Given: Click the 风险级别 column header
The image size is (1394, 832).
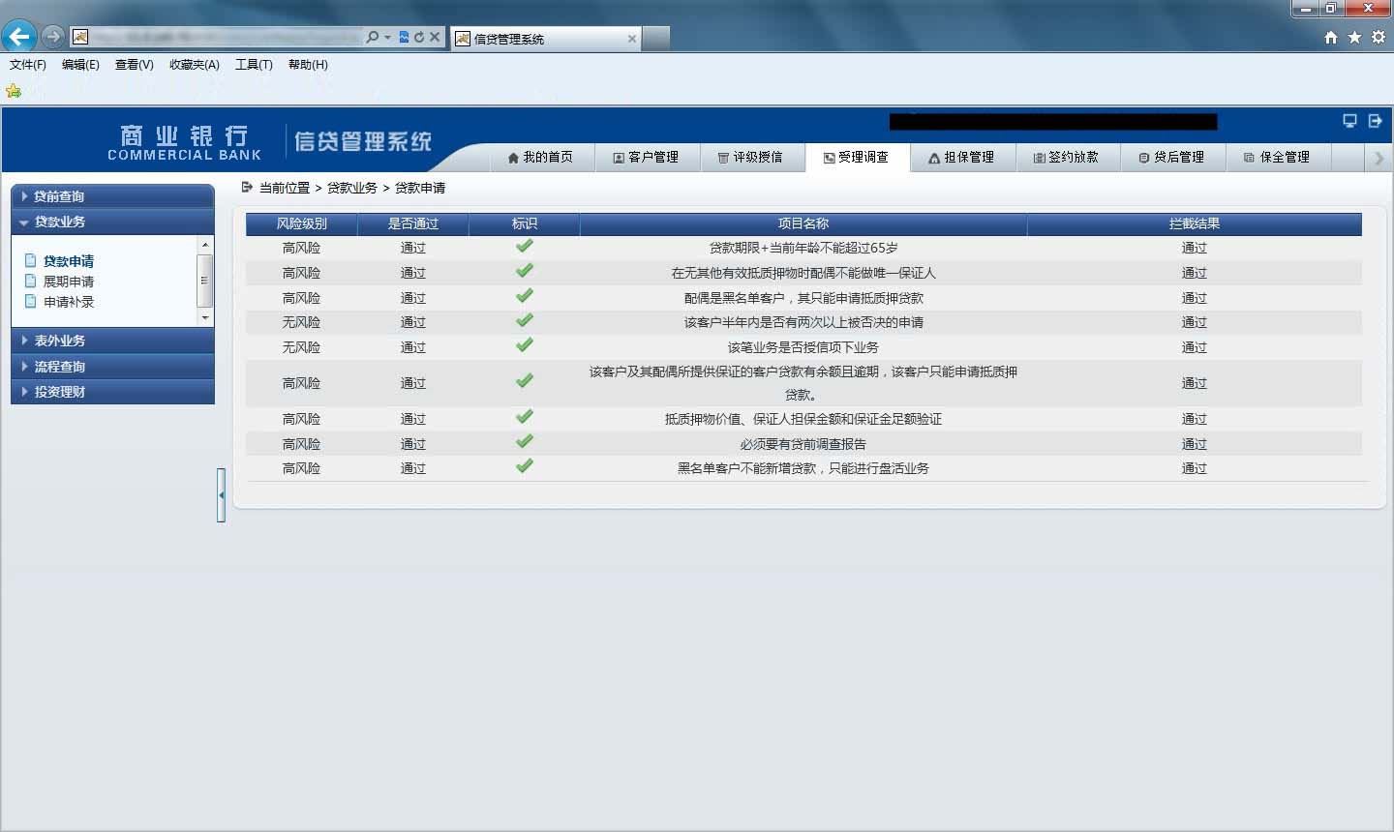Looking at the screenshot, I should coord(301,223).
